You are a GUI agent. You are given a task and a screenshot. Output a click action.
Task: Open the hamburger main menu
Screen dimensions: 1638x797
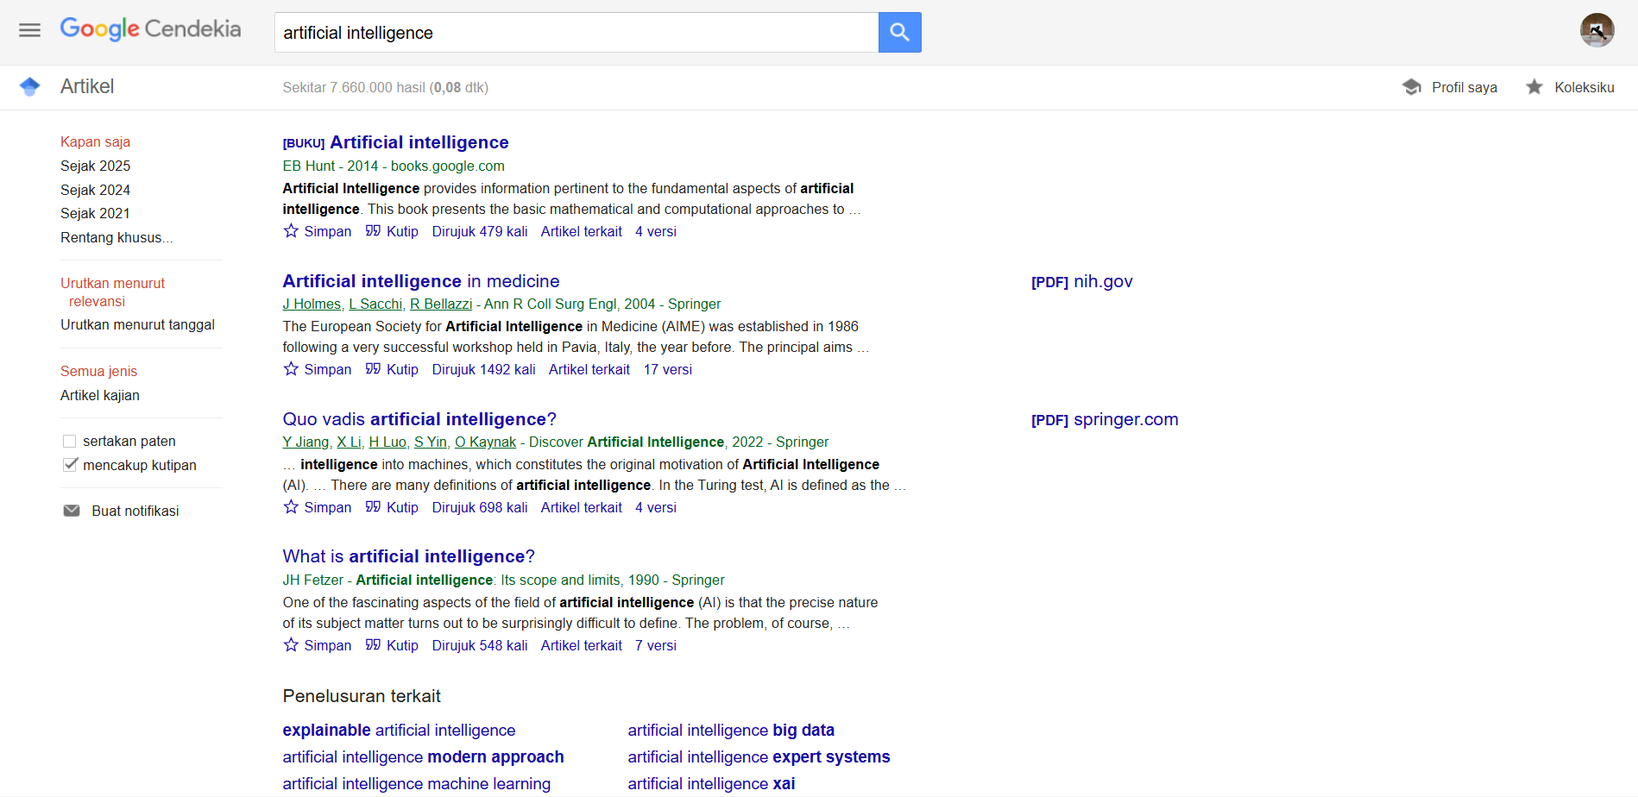pyautogui.click(x=29, y=31)
